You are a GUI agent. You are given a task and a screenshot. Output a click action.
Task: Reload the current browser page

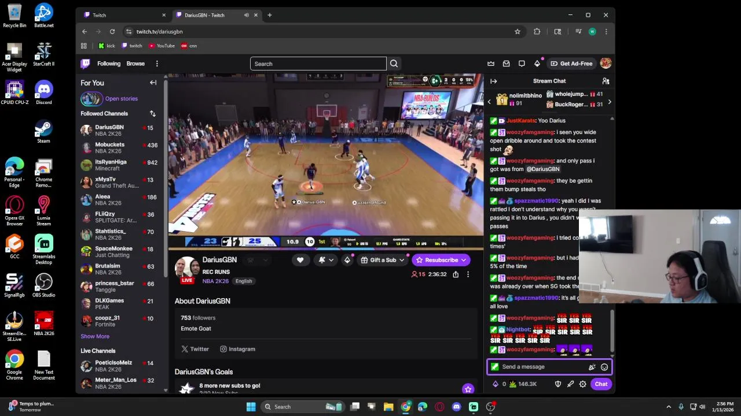pyautogui.click(x=112, y=32)
